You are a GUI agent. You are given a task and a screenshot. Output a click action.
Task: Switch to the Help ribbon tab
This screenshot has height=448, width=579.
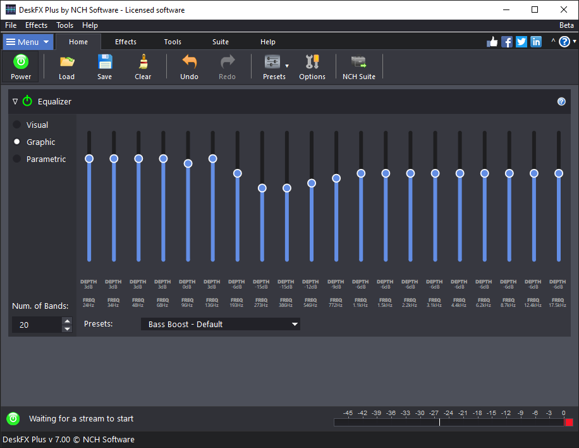tap(268, 42)
